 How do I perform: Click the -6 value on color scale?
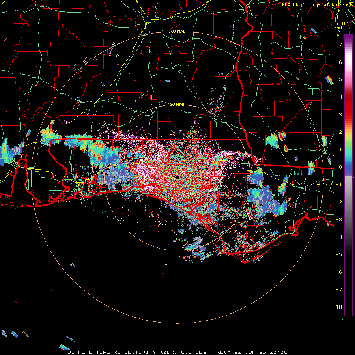pos(339,272)
